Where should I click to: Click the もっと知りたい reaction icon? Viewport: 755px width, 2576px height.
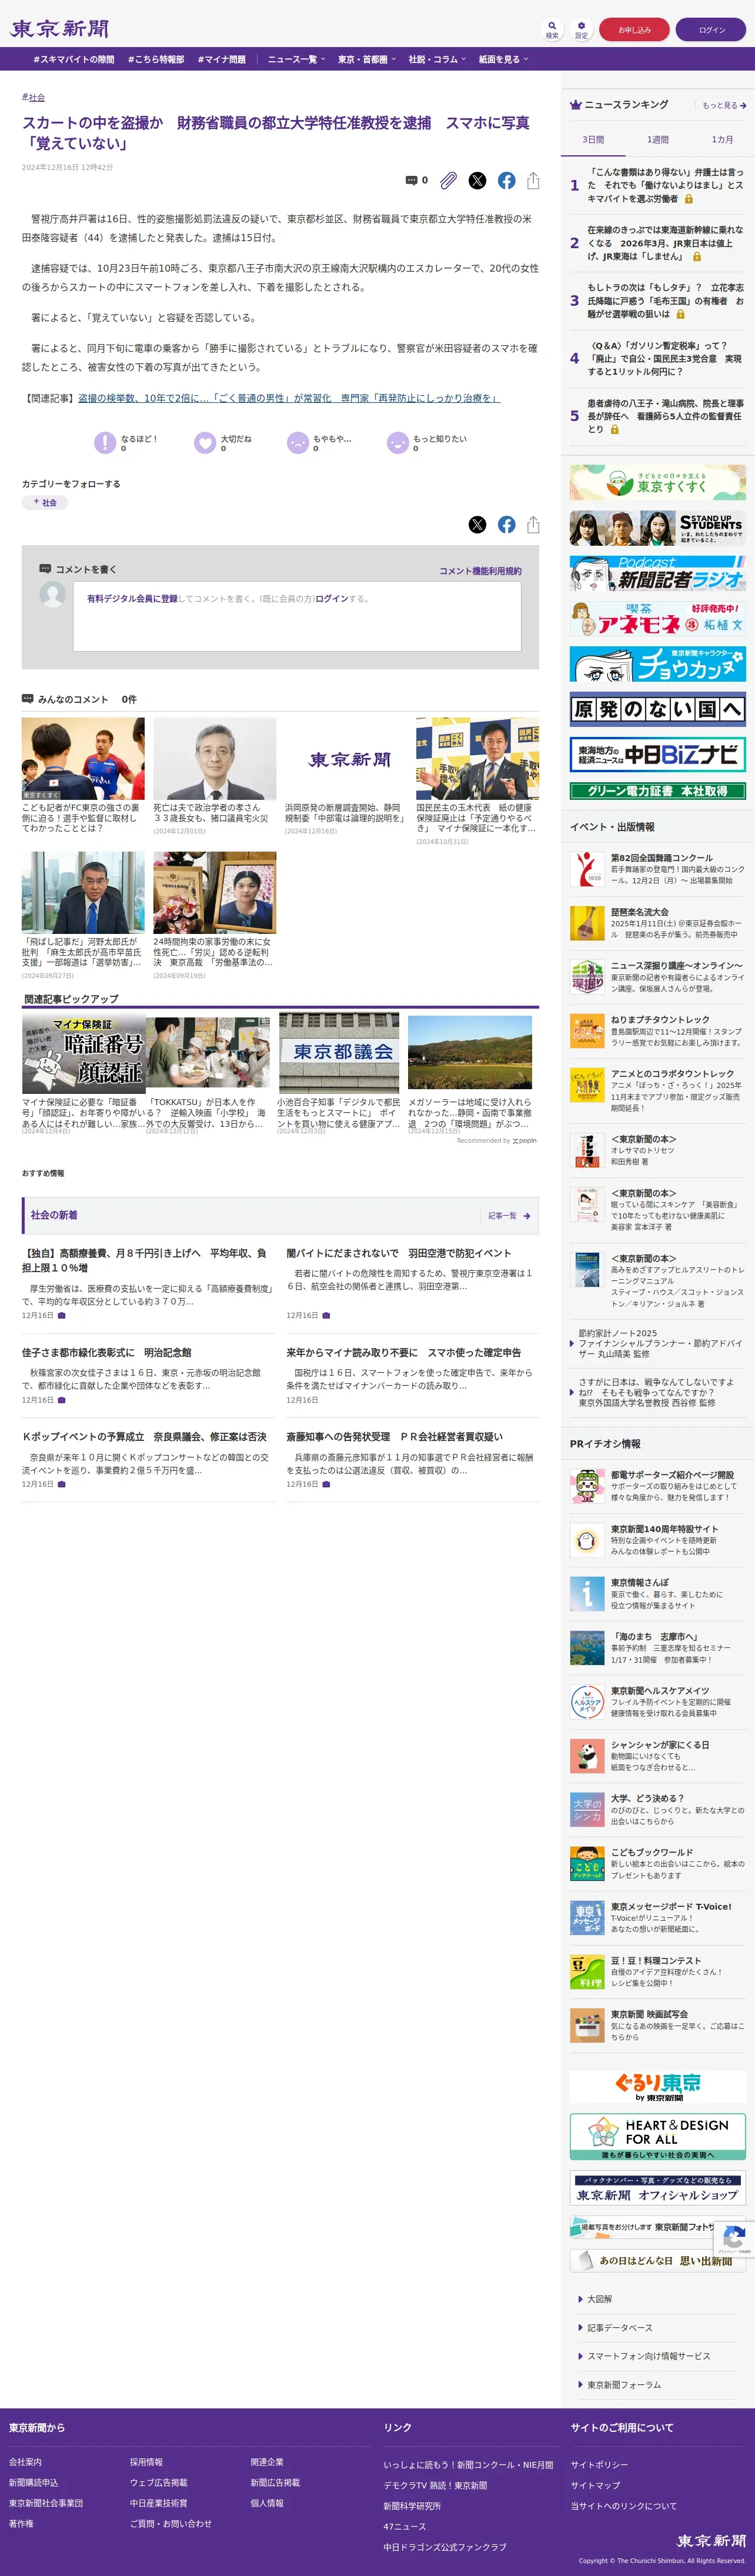click(x=397, y=443)
